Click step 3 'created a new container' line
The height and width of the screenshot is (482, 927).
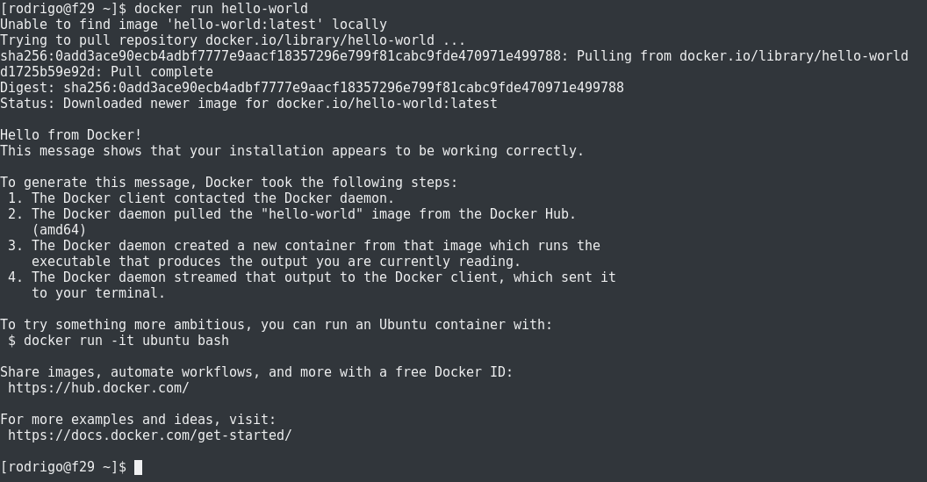tap(315, 246)
